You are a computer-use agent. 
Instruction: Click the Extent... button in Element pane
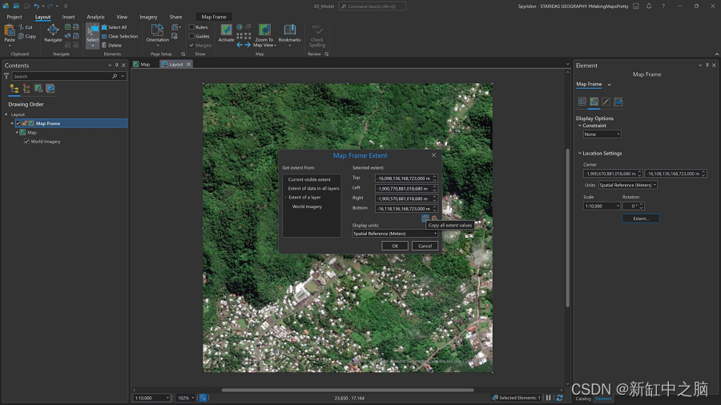click(x=641, y=219)
